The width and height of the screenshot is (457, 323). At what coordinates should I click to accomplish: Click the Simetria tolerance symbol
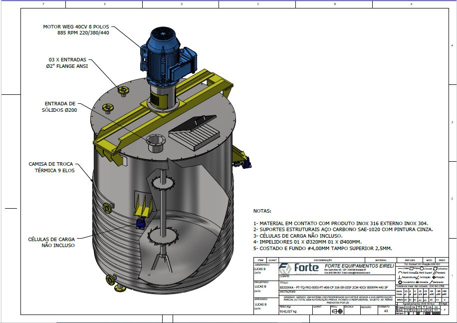418,282
